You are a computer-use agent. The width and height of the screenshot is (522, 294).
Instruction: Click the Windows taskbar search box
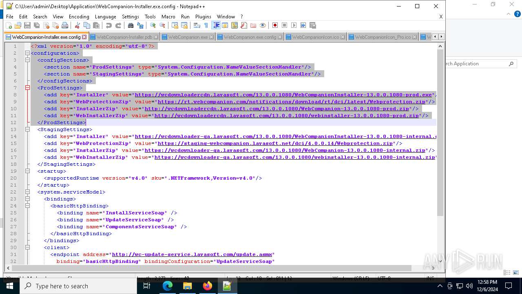[x=78, y=286]
